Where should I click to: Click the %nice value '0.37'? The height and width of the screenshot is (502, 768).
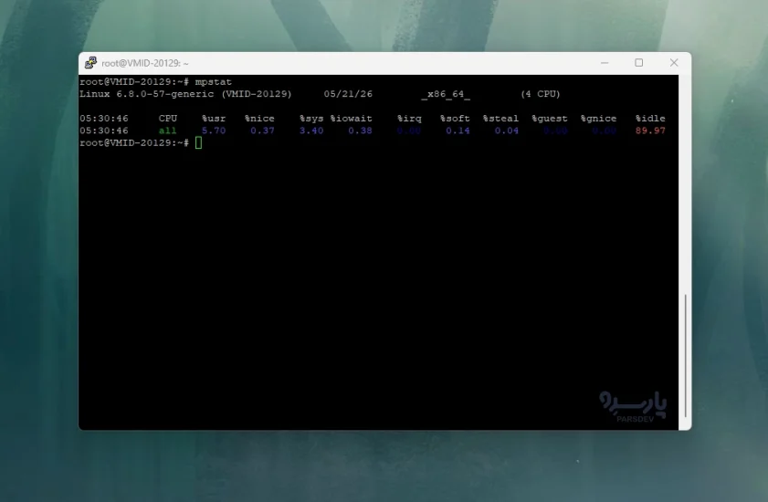262,131
